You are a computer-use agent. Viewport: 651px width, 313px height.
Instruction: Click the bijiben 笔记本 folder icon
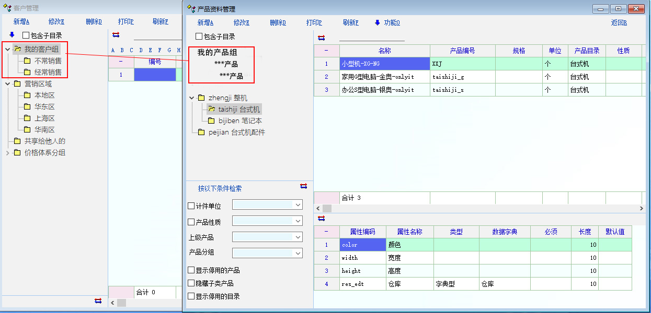pos(212,121)
